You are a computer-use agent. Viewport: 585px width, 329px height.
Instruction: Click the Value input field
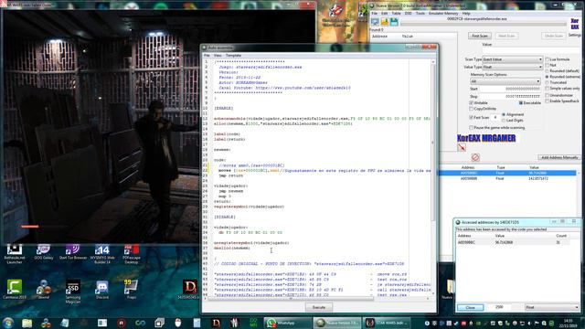click(x=532, y=50)
